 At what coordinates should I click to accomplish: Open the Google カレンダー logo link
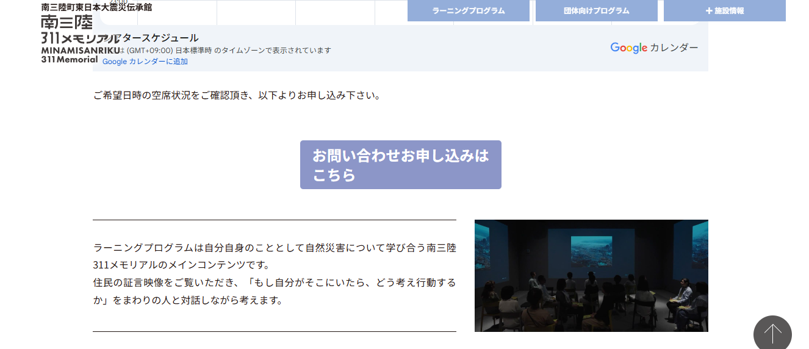tap(654, 48)
